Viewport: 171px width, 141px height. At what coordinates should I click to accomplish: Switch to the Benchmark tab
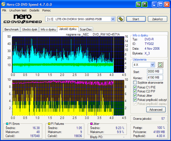pos(12,29)
